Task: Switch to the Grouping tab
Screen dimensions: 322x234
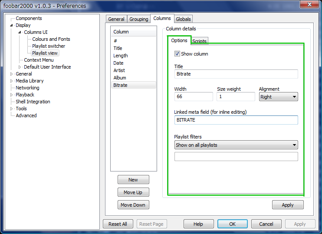Action: pyautogui.click(x=139, y=19)
